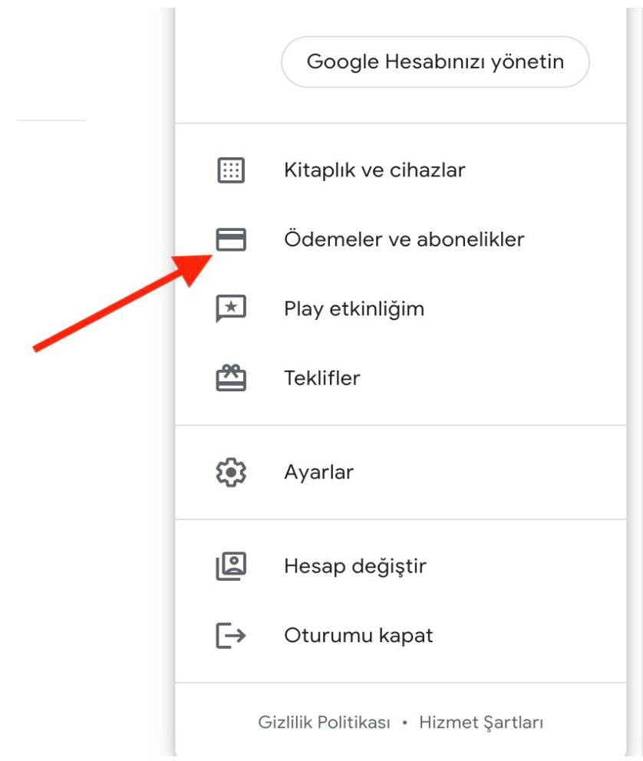Screen dimensions: 643x761
Task: Open Hizmet Şartları link
Action: (x=481, y=722)
